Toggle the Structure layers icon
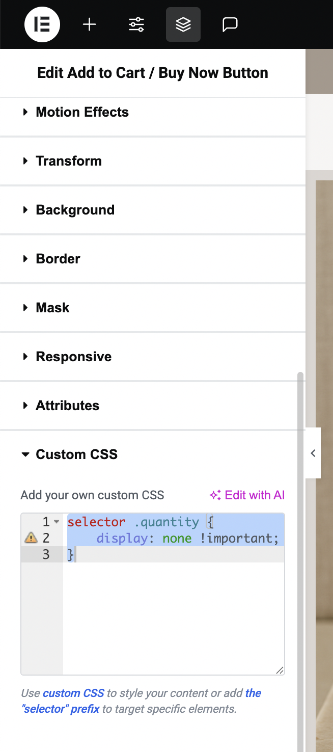The height and width of the screenshot is (752, 333). (x=183, y=24)
